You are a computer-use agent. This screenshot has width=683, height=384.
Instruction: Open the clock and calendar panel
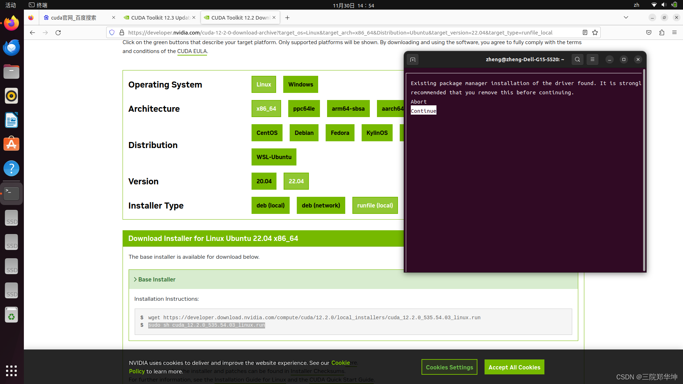point(353,5)
